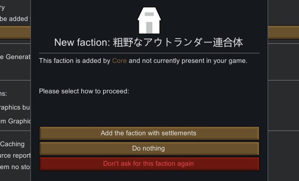The height and width of the screenshot is (181, 299).
Task: Click the 'be added' text at top left
Action: (x=14, y=19)
